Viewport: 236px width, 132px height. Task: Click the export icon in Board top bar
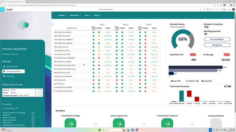coord(208,9)
